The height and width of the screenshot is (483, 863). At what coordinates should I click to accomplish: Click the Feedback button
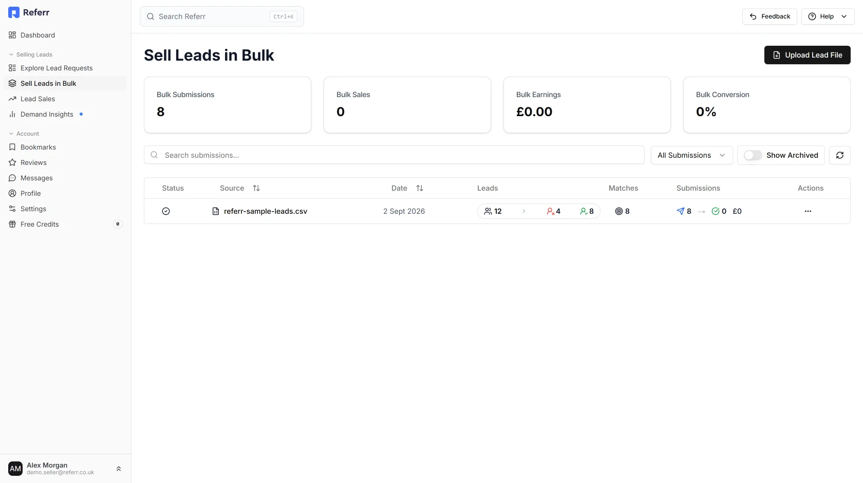[770, 16]
